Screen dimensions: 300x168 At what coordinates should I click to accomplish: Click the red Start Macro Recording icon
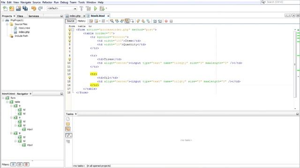[x=166, y=21]
